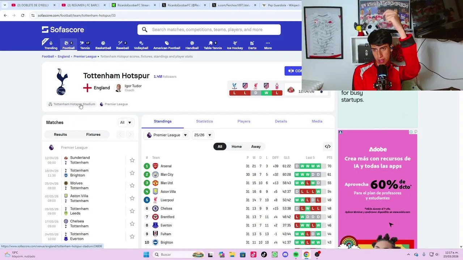This screenshot has height=260, width=463.
Task: Select the Home standings filter
Action: click(237, 147)
